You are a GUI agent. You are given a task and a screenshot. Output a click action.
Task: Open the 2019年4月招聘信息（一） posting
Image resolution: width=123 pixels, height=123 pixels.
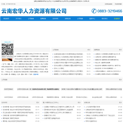pyautogui.click(x=106, y=68)
